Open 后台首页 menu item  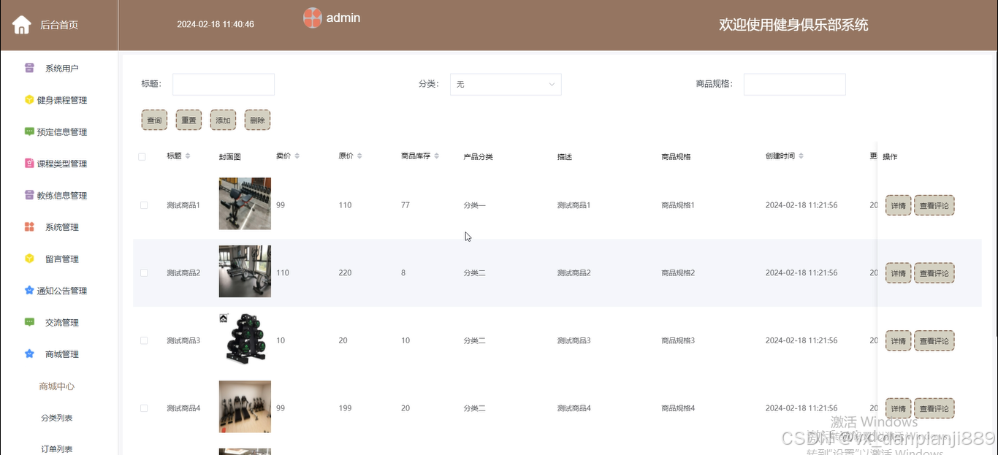58,25
